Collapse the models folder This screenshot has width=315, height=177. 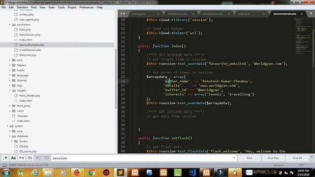click(x=10, y=90)
